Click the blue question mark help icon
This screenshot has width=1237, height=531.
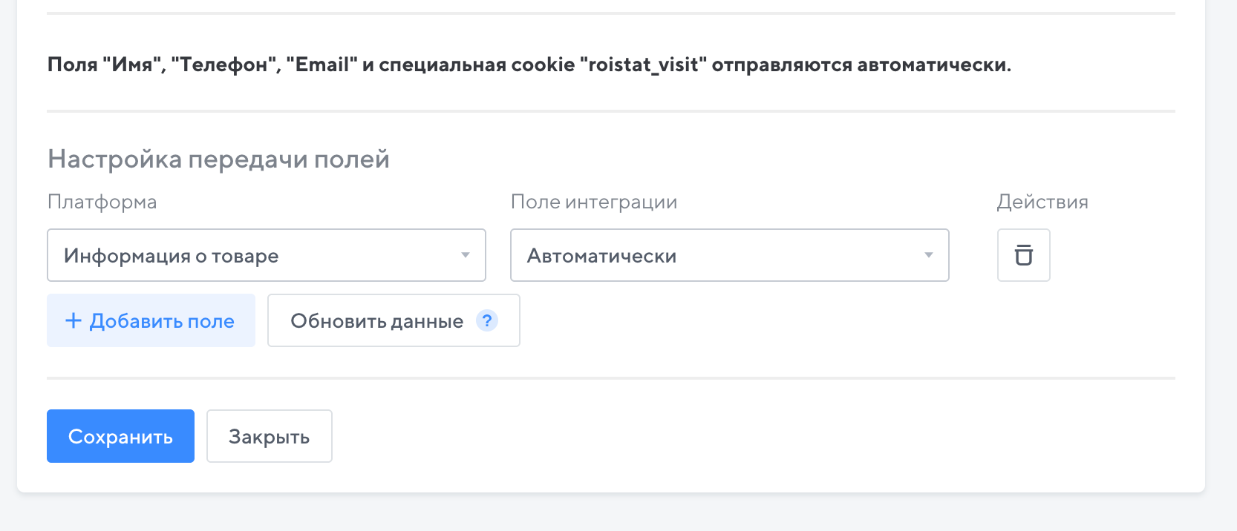(x=486, y=320)
